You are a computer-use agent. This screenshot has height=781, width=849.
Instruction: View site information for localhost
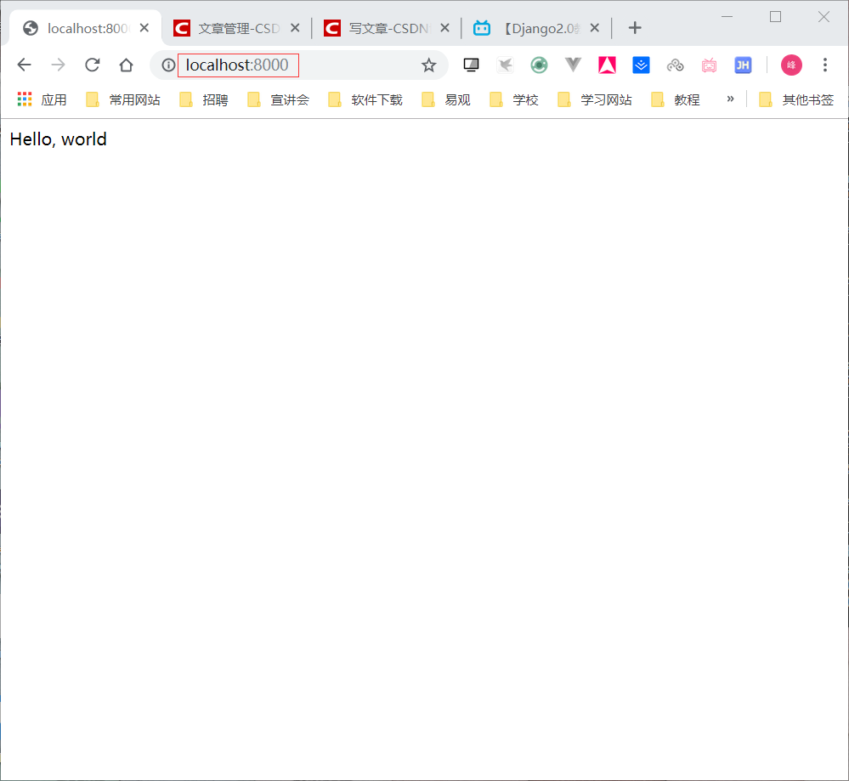click(168, 65)
